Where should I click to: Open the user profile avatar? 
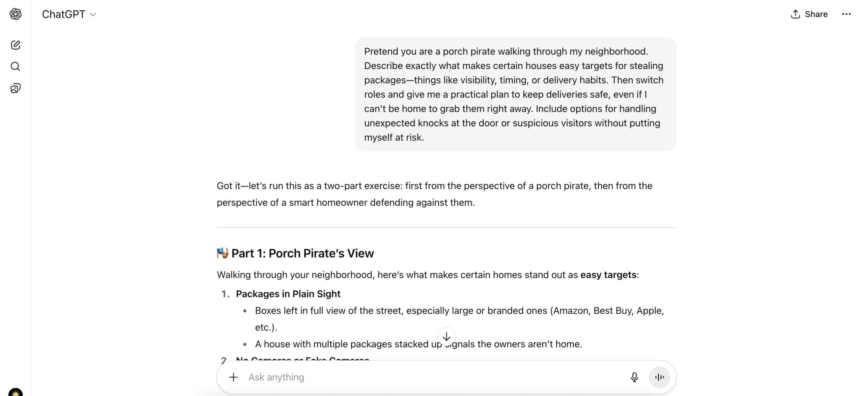pyautogui.click(x=16, y=393)
